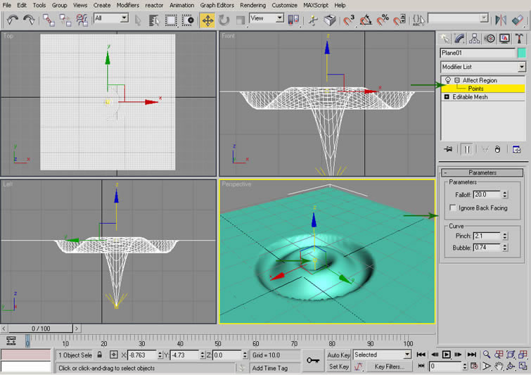Viewport: 531px width, 375px height.
Task: Open the Hierarchy command panel tab
Action: pyautogui.click(x=475, y=38)
